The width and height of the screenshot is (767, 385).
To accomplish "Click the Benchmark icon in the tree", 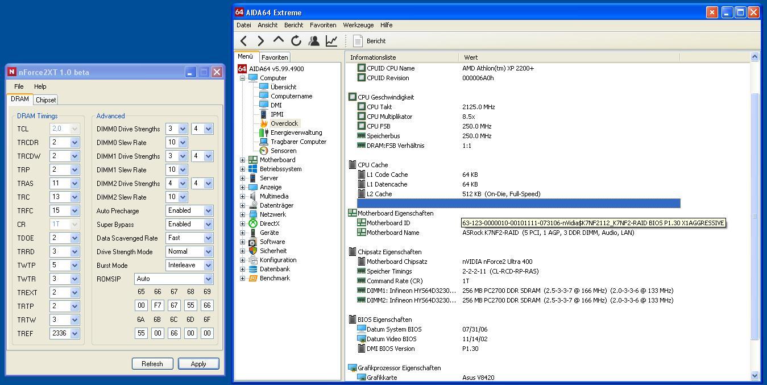I will point(253,278).
